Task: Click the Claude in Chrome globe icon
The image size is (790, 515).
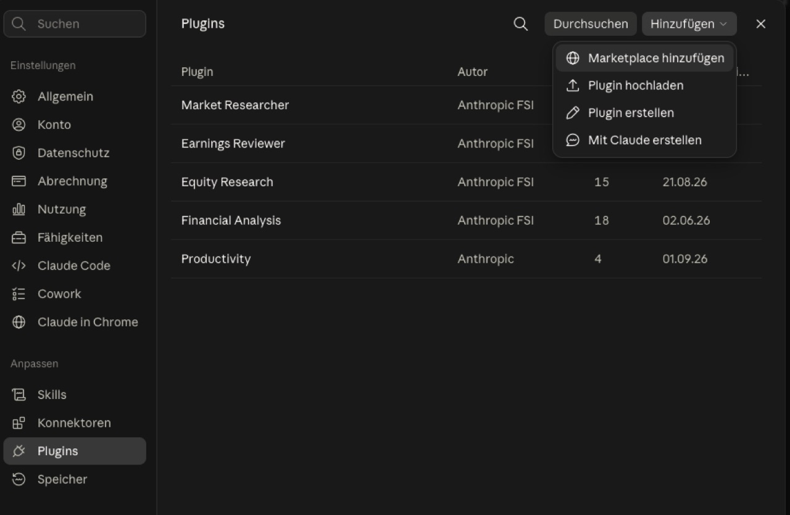Action: pyautogui.click(x=19, y=322)
